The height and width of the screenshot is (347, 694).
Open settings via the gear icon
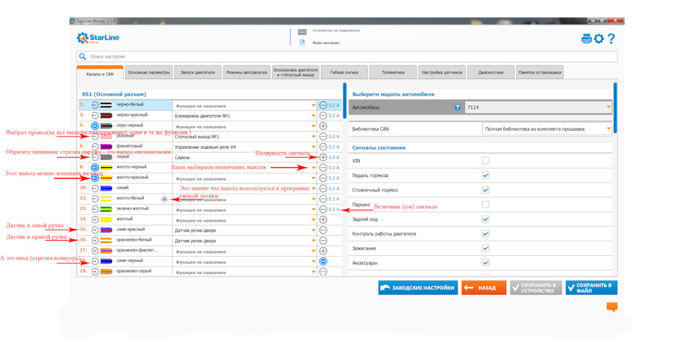tap(599, 39)
